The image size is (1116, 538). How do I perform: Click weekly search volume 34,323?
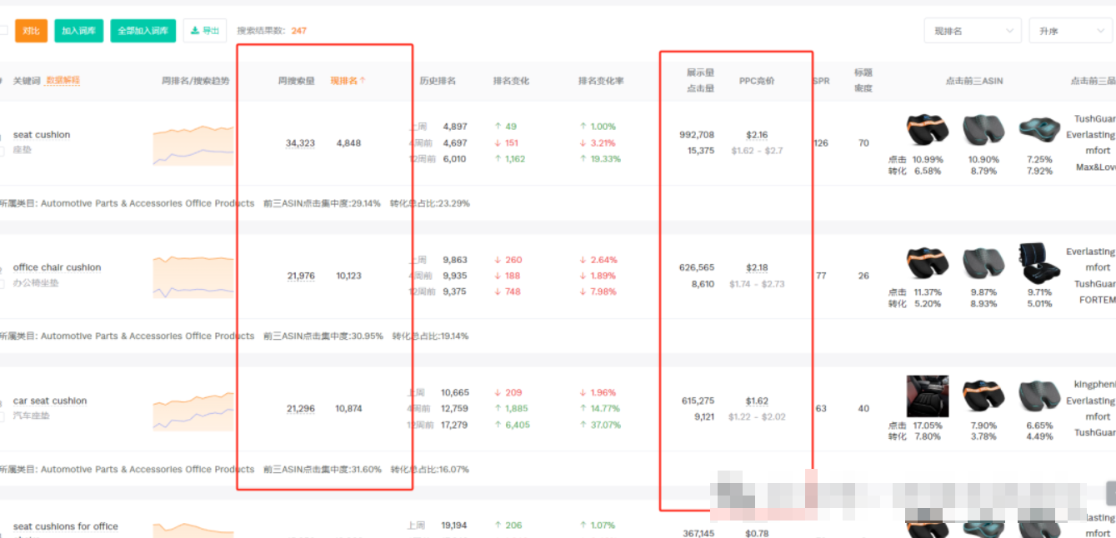point(300,143)
